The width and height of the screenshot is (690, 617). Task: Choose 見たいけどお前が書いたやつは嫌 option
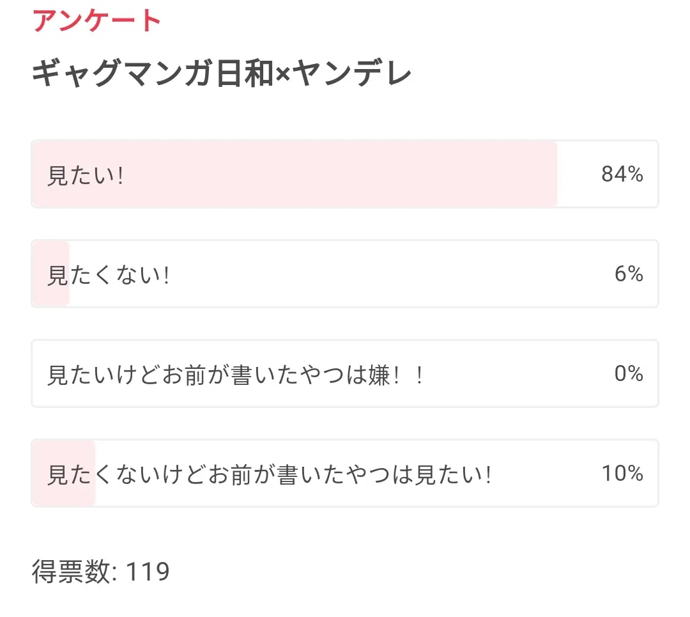click(235, 375)
